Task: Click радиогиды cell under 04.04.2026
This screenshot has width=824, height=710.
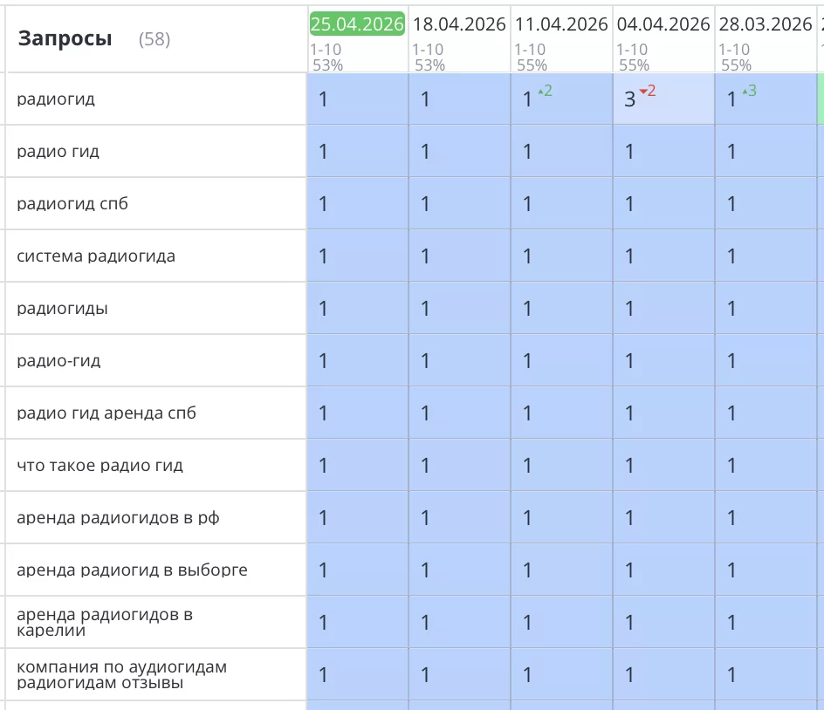Action: [x=663, y=308]
